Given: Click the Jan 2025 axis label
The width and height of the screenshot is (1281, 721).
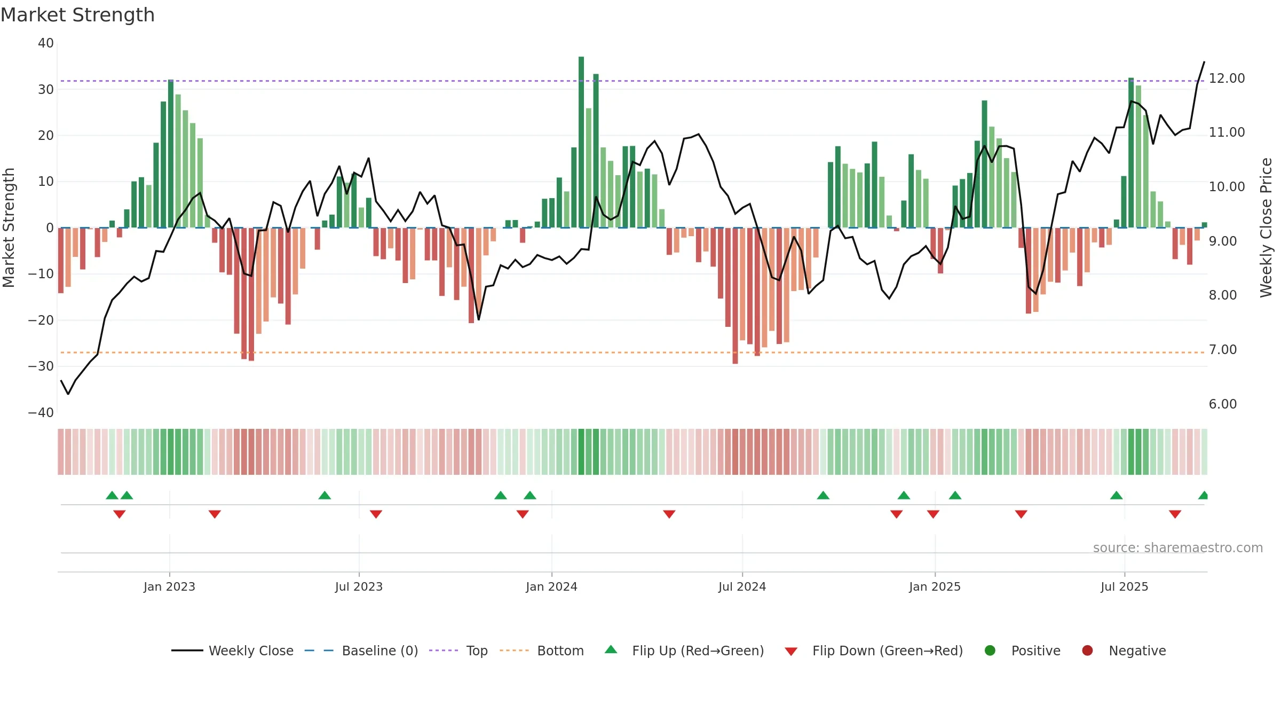Looking at the screenshot, I should tap(935, 586).
